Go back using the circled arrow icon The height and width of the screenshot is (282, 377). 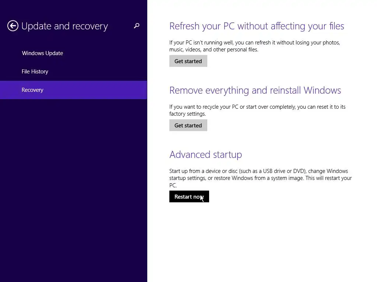(x=13, y=26)
